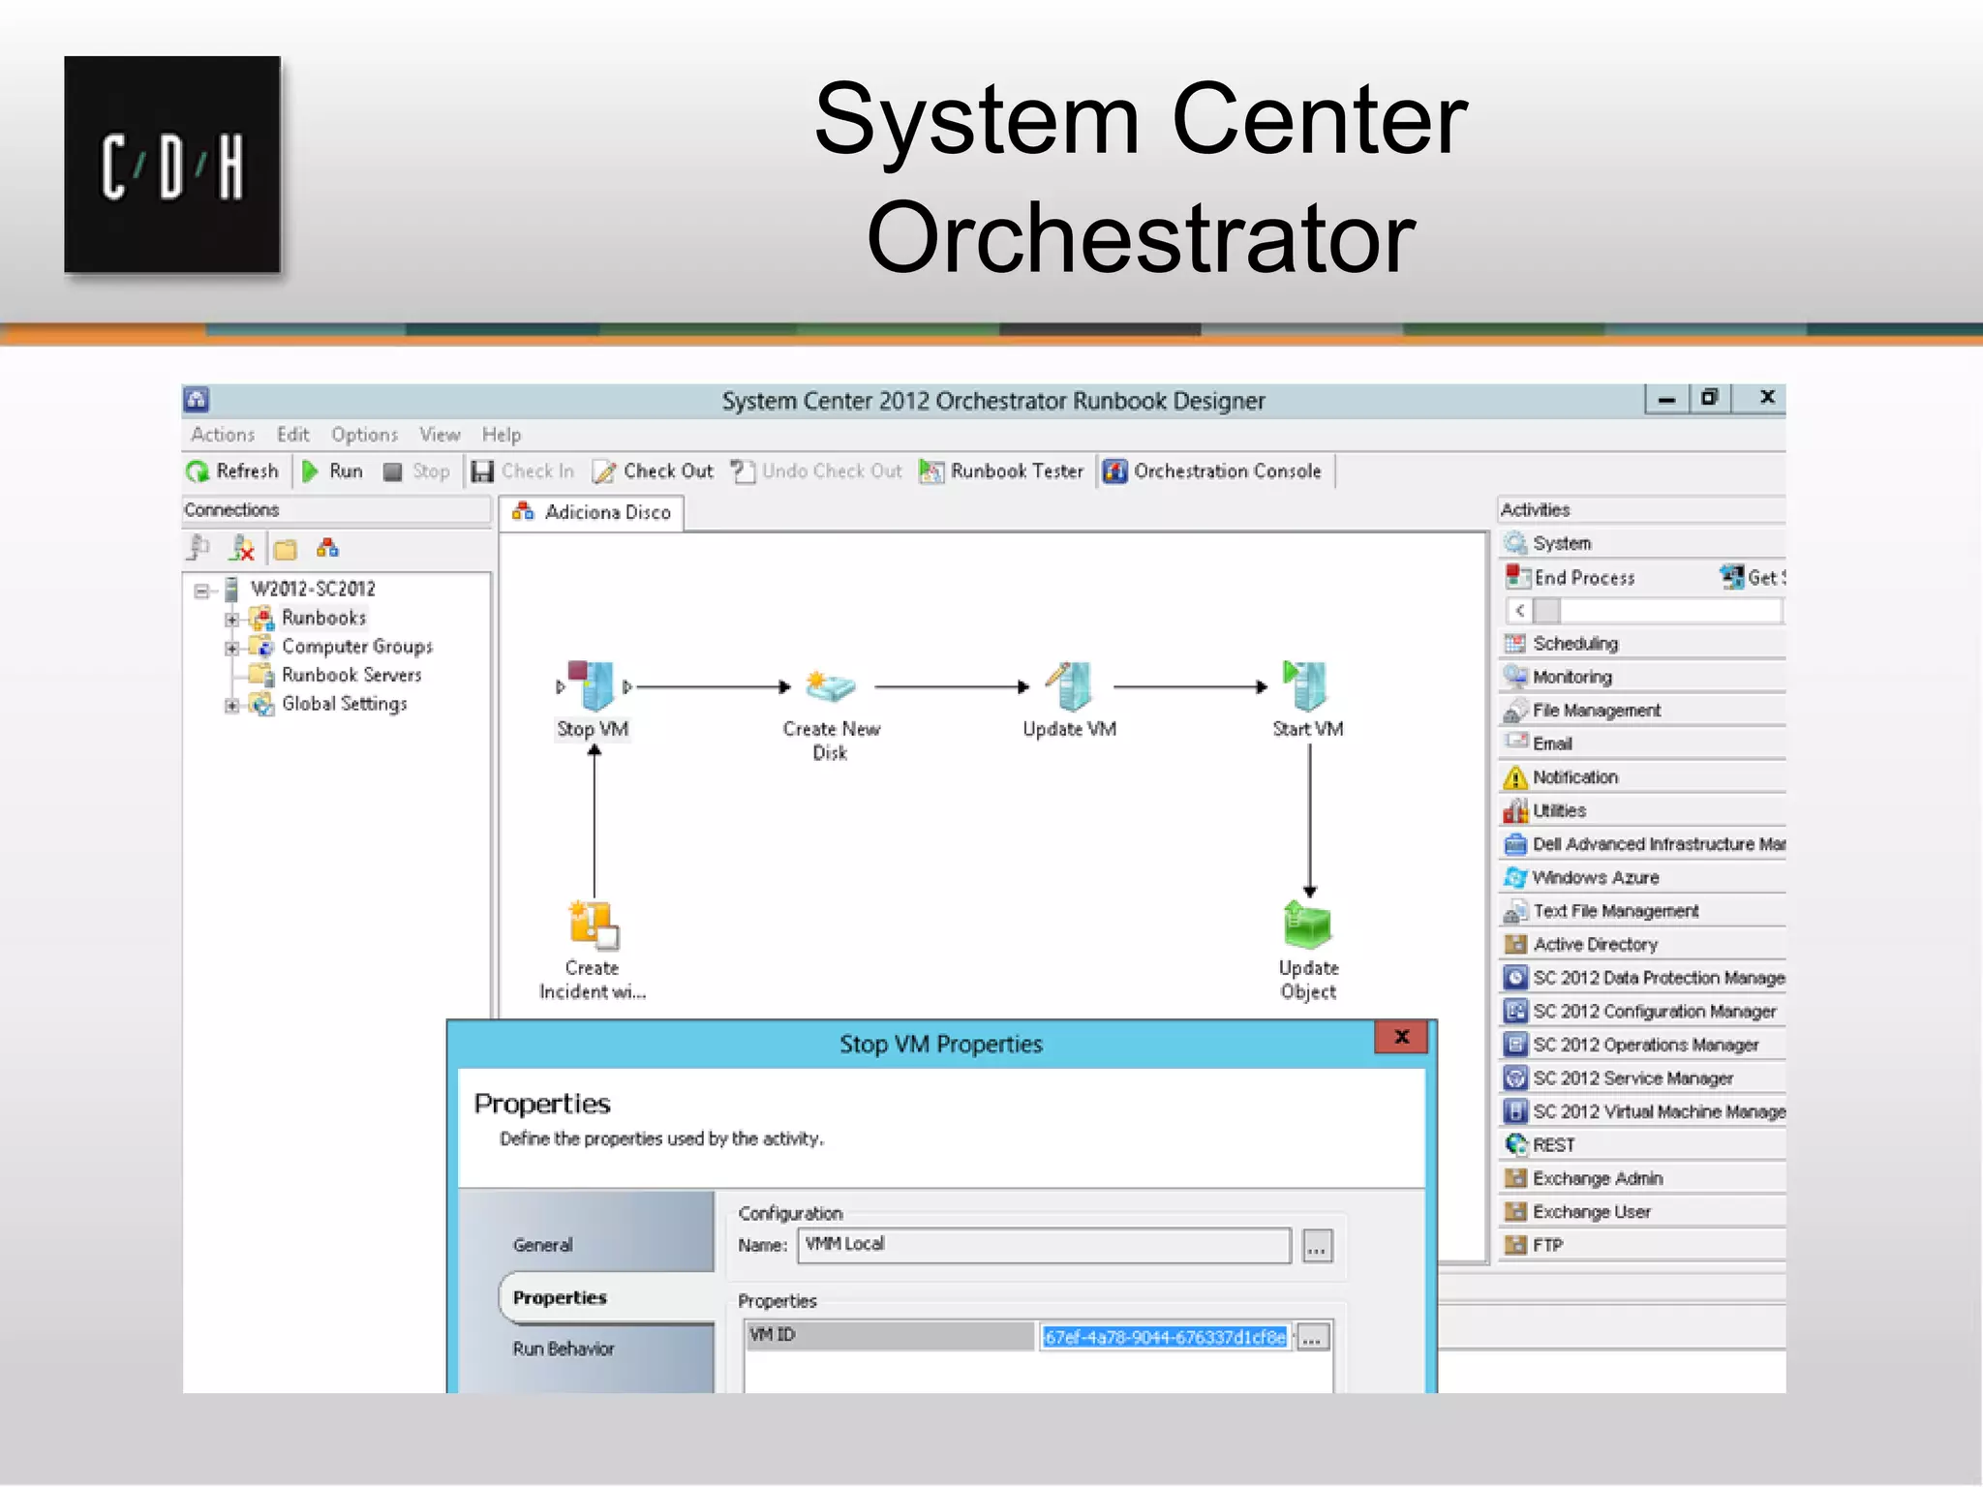
Task: Open the FTP activities category
Action: pyautogui.click(x=1642, y=1246)
